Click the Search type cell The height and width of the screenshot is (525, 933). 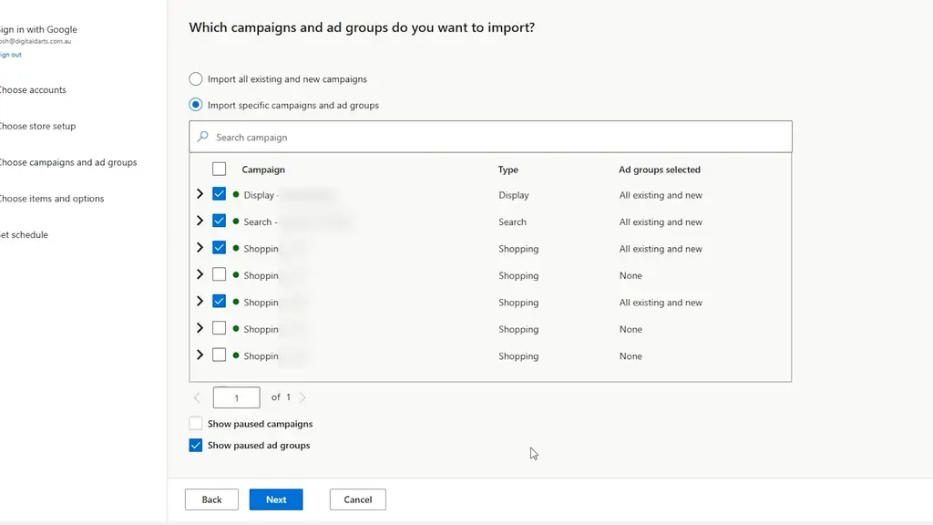512,222
